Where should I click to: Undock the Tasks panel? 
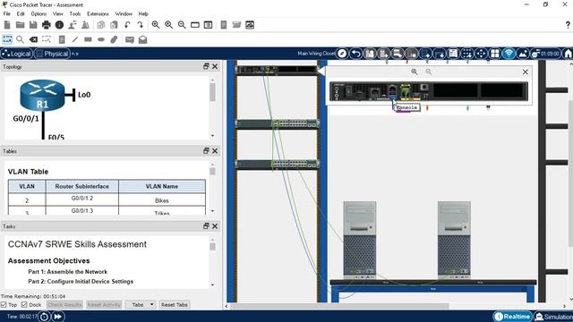pos(206,226)
